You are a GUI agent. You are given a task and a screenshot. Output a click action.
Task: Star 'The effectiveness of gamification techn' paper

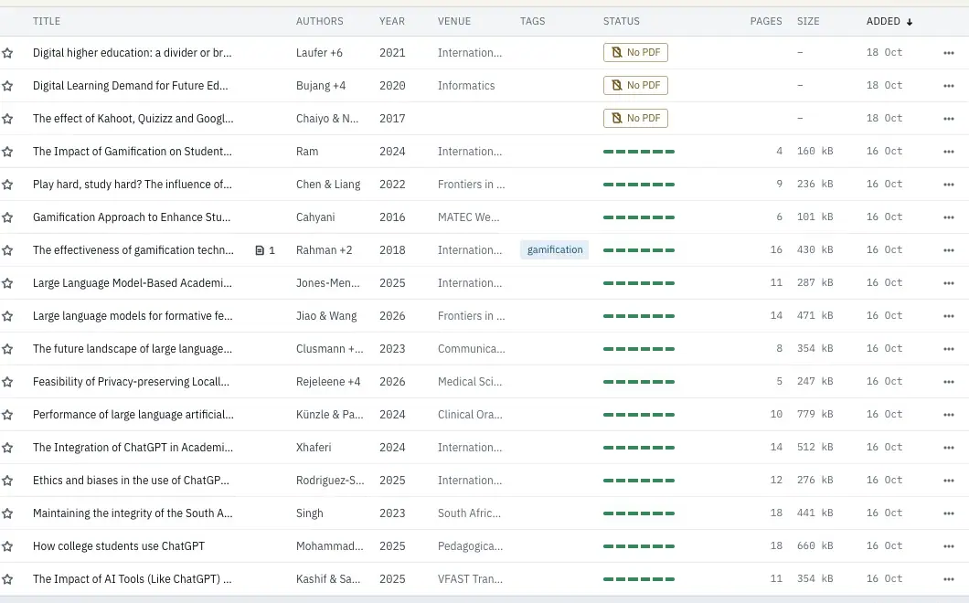click(7, 250)
